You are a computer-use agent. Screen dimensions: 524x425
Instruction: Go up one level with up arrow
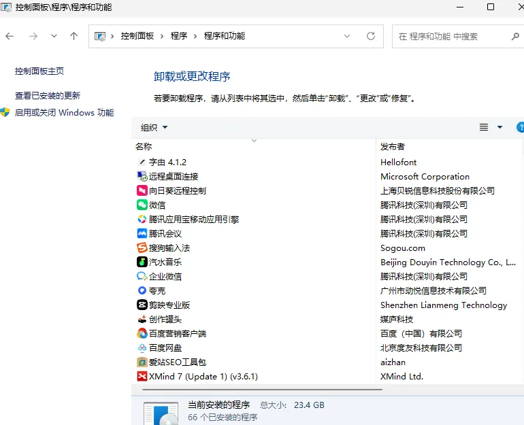click(74, 36)
